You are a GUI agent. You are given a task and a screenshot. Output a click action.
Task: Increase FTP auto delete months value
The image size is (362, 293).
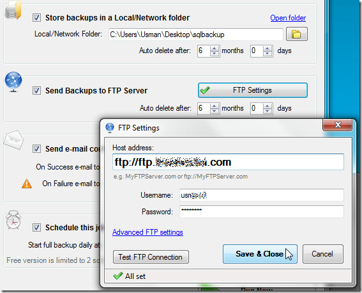pos(215,106)
